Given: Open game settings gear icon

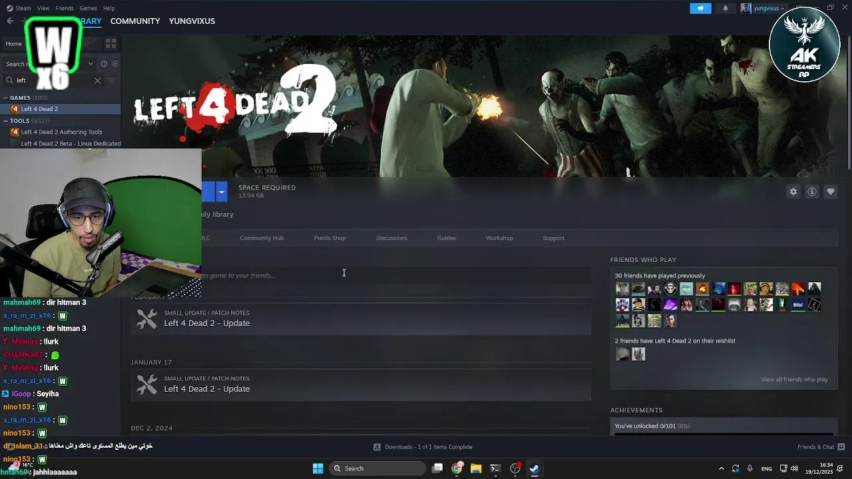Looking at the screenshot, I should 793,192.
